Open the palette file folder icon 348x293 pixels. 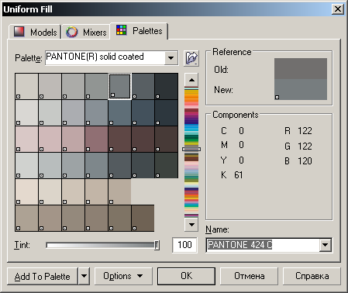click(191, 58)
